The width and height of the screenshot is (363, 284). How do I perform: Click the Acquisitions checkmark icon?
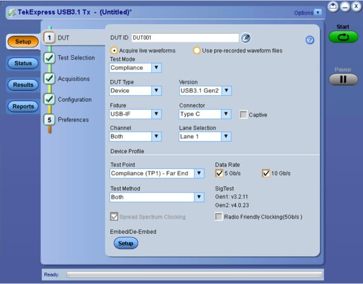click(x=50, y=79)
